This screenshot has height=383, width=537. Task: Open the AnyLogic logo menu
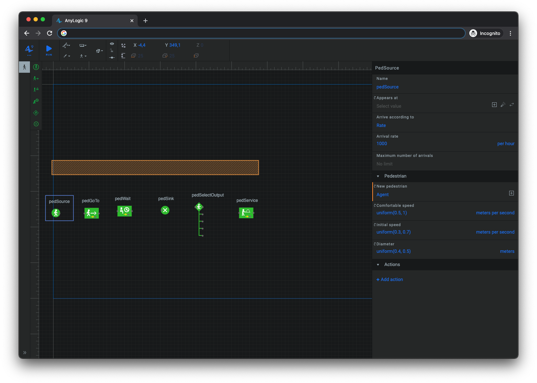point(29,50)
